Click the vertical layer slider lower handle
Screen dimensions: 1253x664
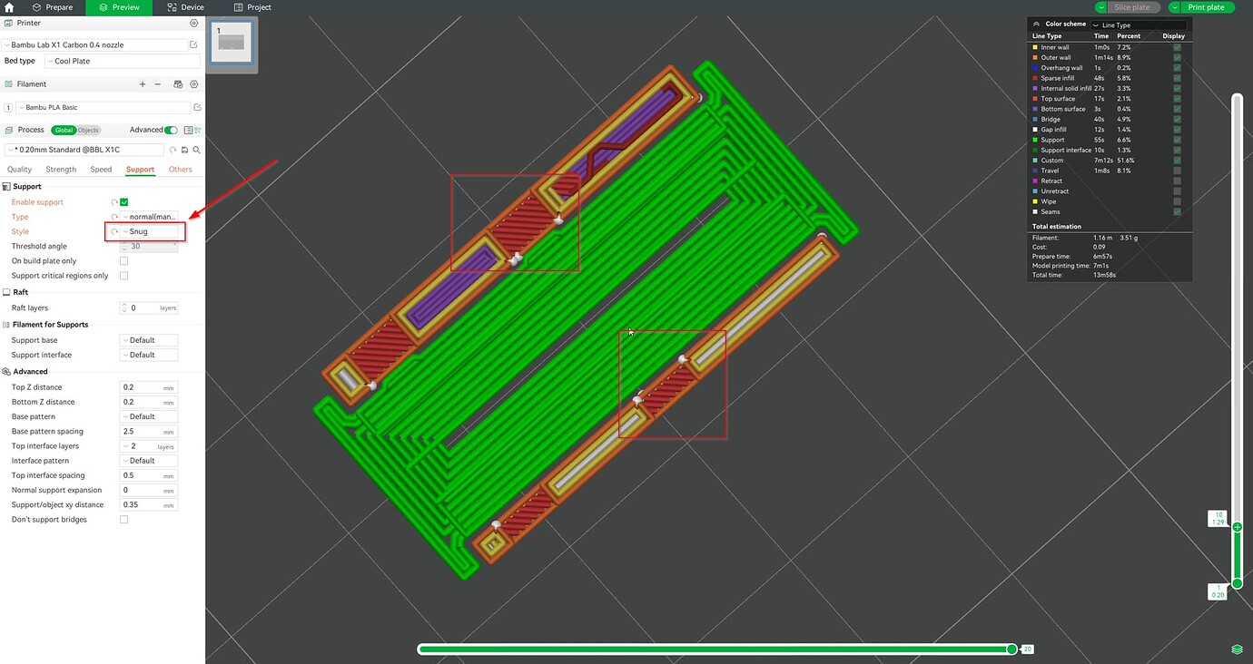(1237, 583)
